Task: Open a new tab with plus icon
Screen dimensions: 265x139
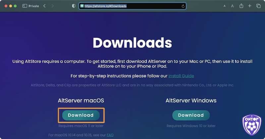Action: pyautogui.click(x=250, y=6)
